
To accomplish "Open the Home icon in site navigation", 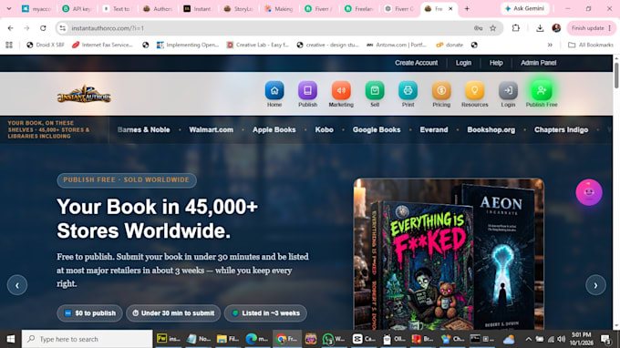I will click(274, 91).
